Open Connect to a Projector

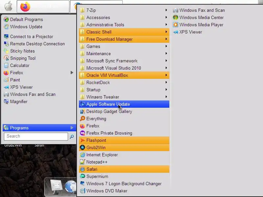(39, 36)
